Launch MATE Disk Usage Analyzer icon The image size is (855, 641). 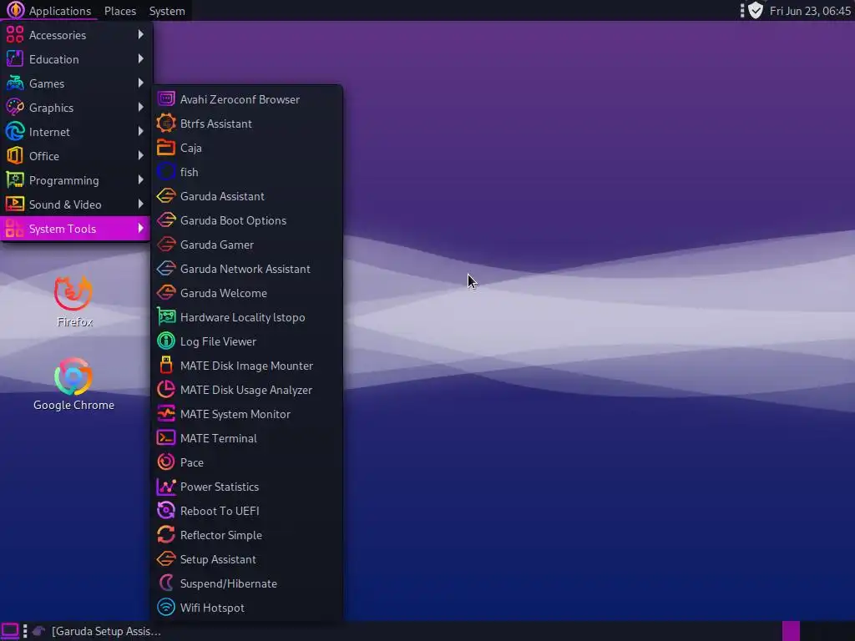(166, 390)
